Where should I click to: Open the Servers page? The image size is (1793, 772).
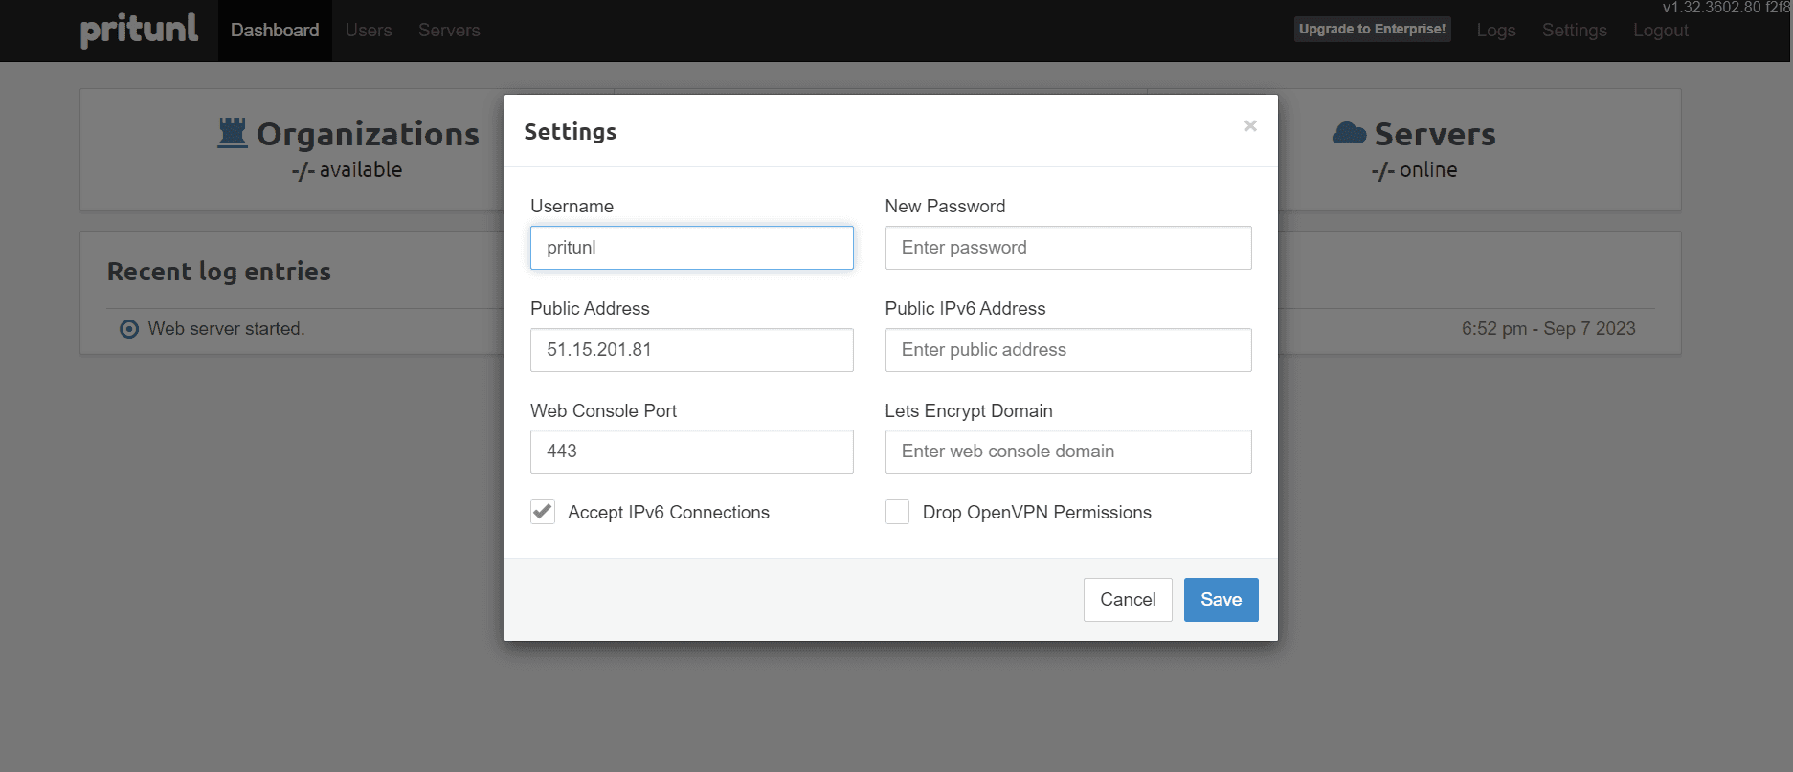tap(448, 30)
